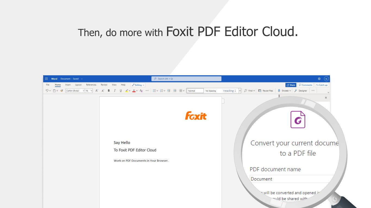Screen dimensions: 371x208
Task: Apply the Normal style
Action: pyautogui.click(x=195, y=91)
